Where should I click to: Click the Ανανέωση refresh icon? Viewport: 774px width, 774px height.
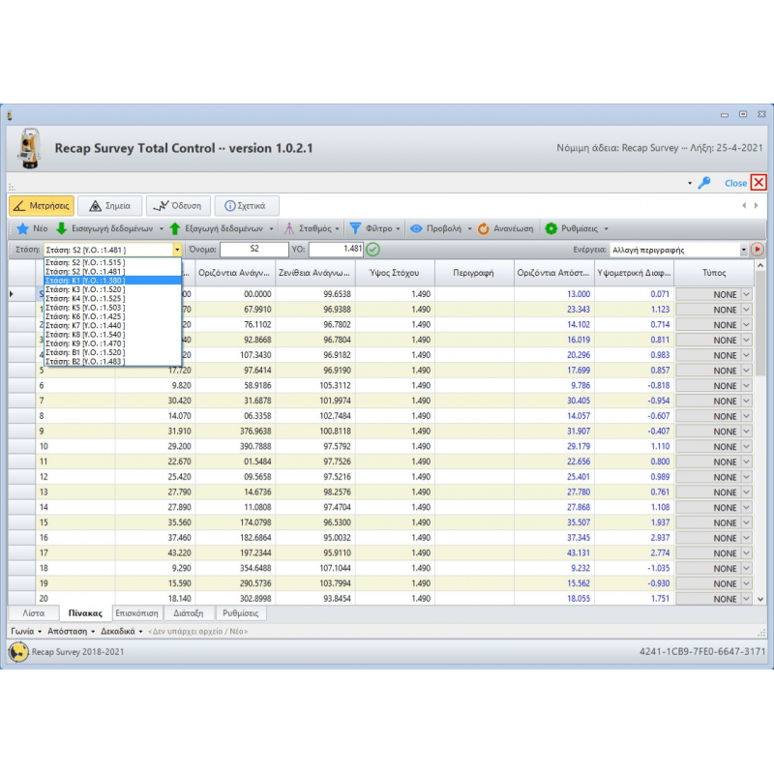pos(483,229)
